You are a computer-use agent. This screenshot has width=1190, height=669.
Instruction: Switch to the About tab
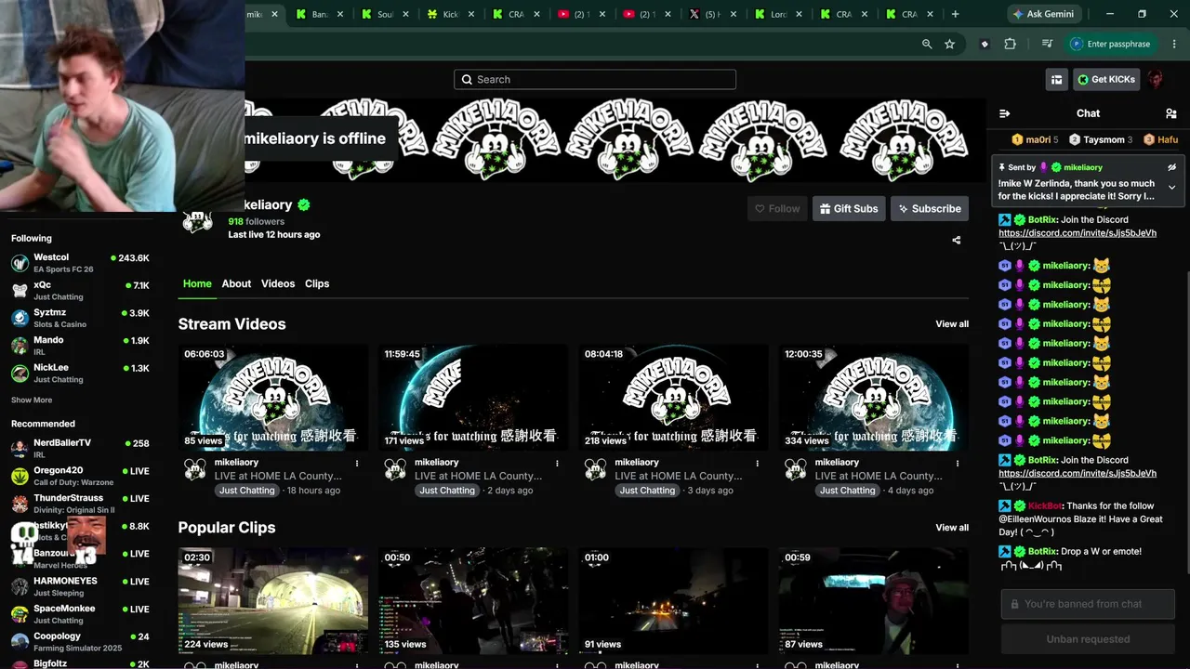(236, 283)
